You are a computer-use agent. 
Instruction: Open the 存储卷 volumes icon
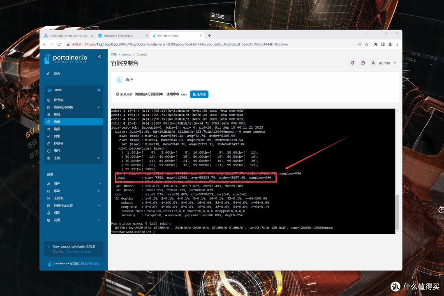[49, 143]
